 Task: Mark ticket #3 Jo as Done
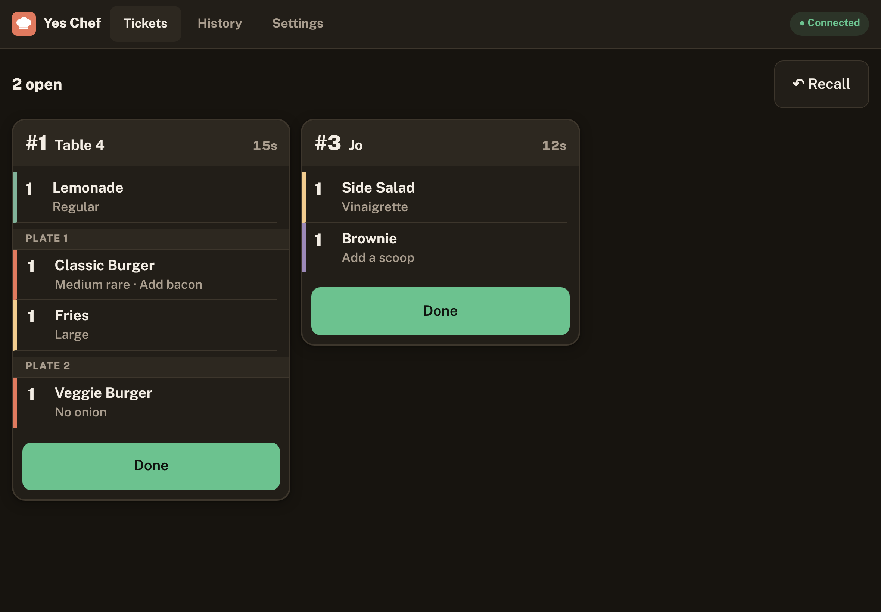[x=440, y=311]
